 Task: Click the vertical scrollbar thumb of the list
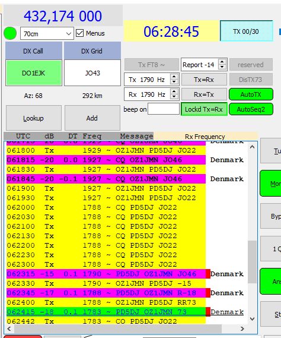252,262
